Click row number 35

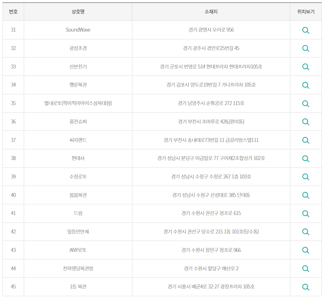coord(13,103)
